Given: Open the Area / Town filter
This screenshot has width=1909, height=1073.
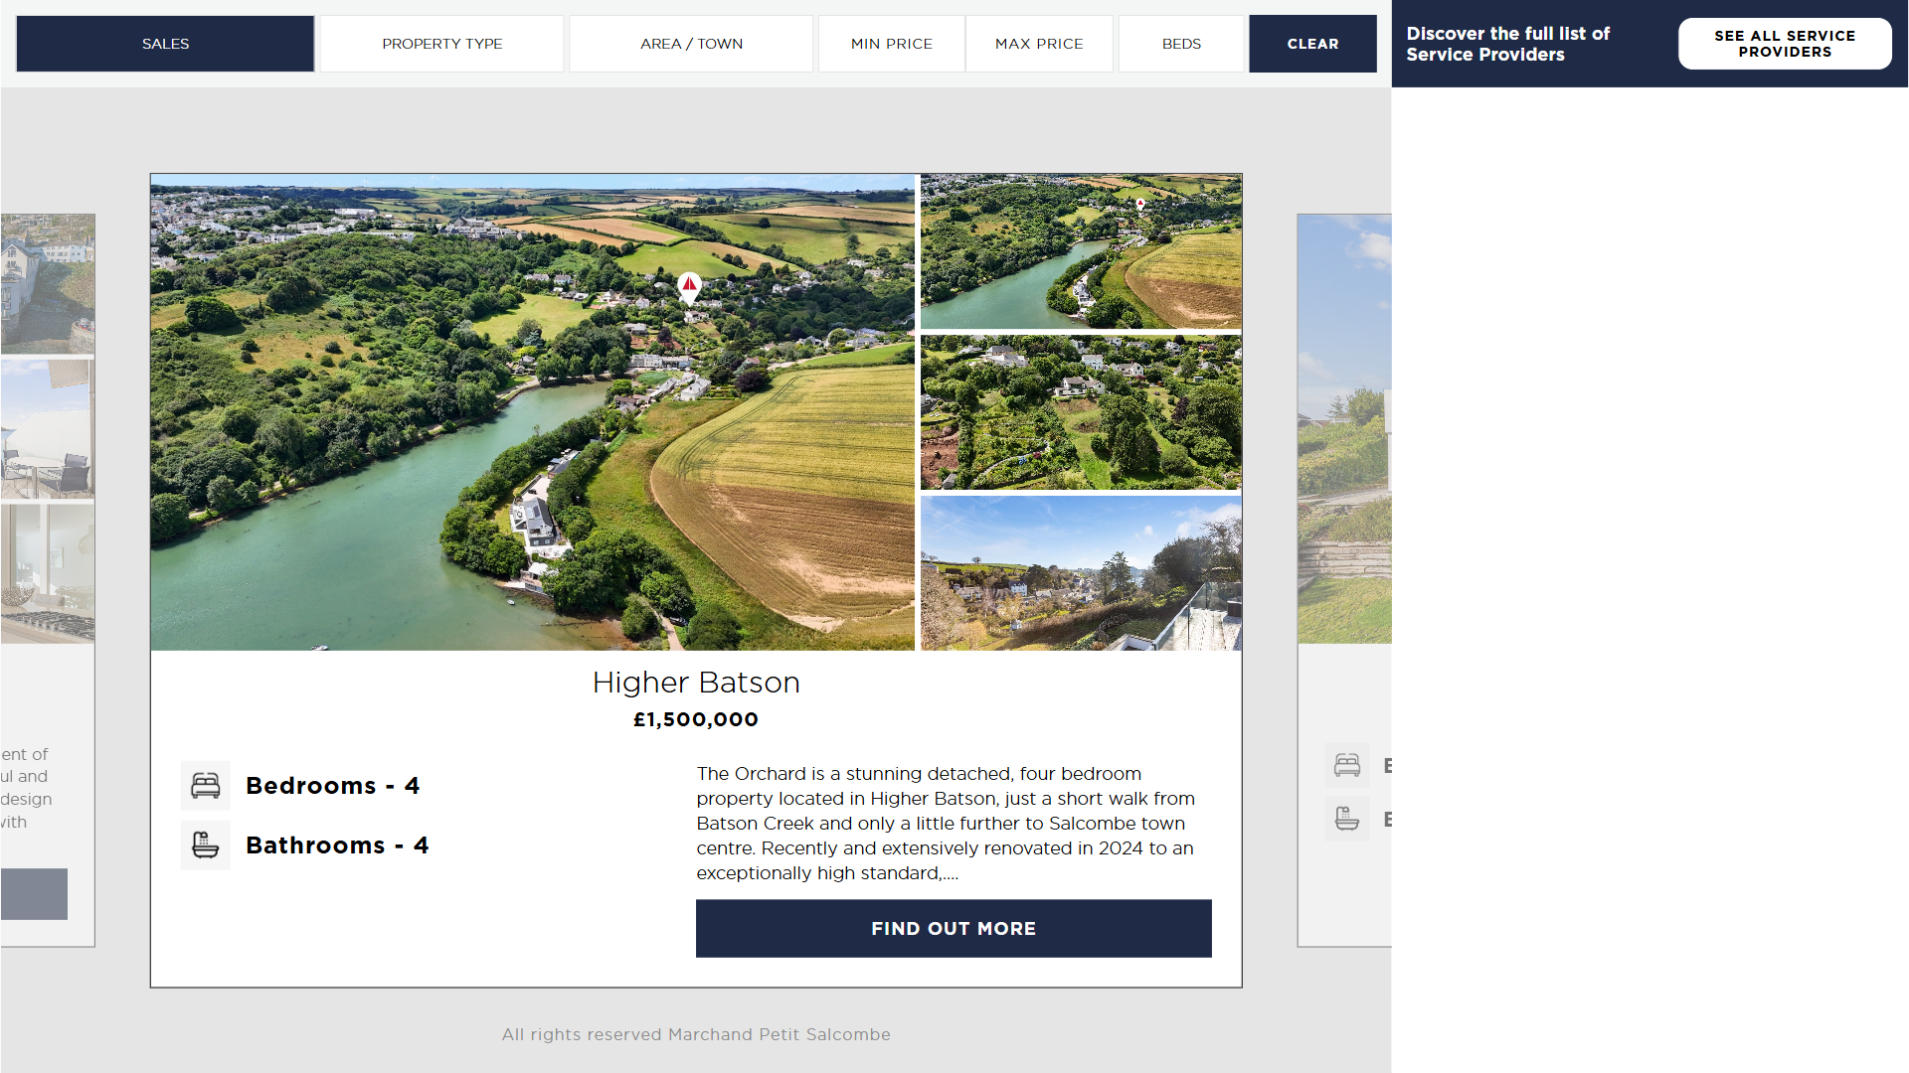Looking at the screenshot, I should click(x=691, y=44).
